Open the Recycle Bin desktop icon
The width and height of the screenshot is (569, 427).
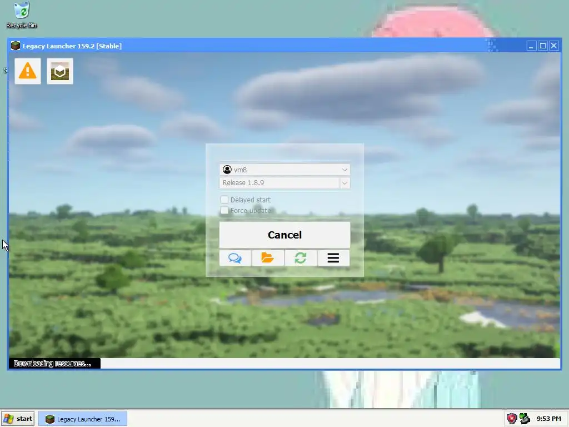22,15
